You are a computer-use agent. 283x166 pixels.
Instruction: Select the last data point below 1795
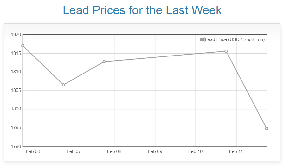[x=267, y=128]
